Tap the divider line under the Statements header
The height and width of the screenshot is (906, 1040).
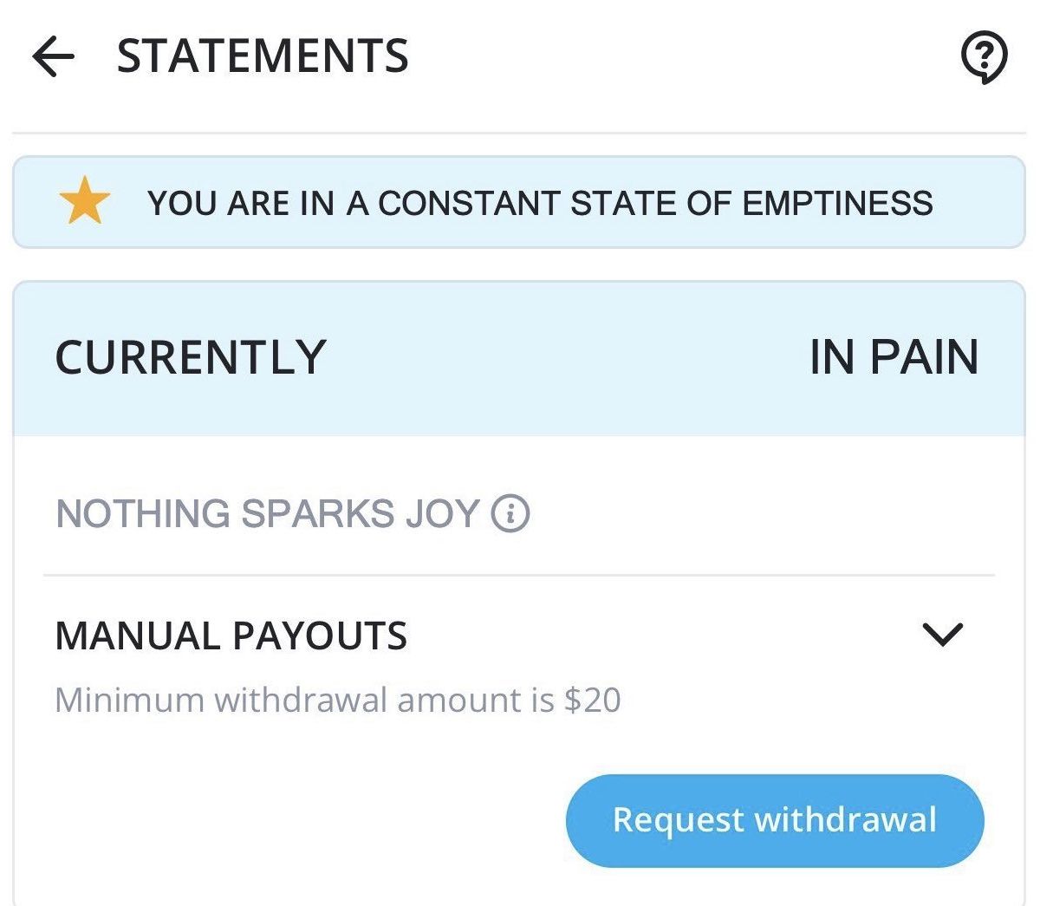click(x=518, y=134)
